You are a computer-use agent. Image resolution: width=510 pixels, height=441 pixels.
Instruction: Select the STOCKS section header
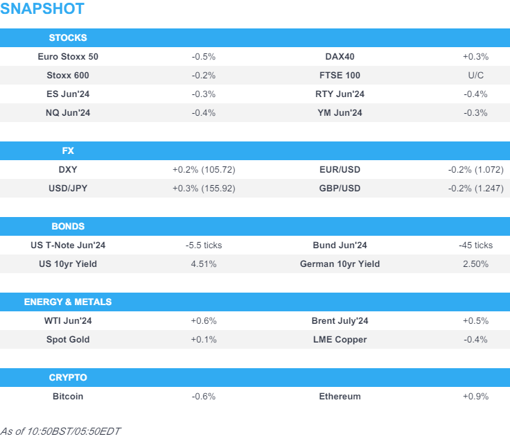coord(68,38)
